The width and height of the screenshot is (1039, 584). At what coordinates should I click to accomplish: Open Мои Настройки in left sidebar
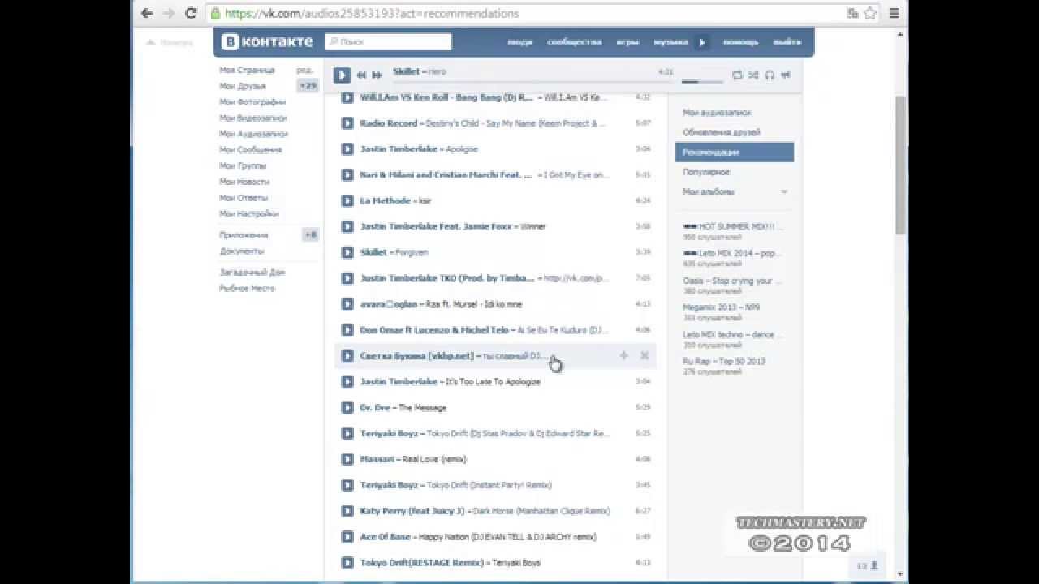pyautogui.click(x=249, y=214)
